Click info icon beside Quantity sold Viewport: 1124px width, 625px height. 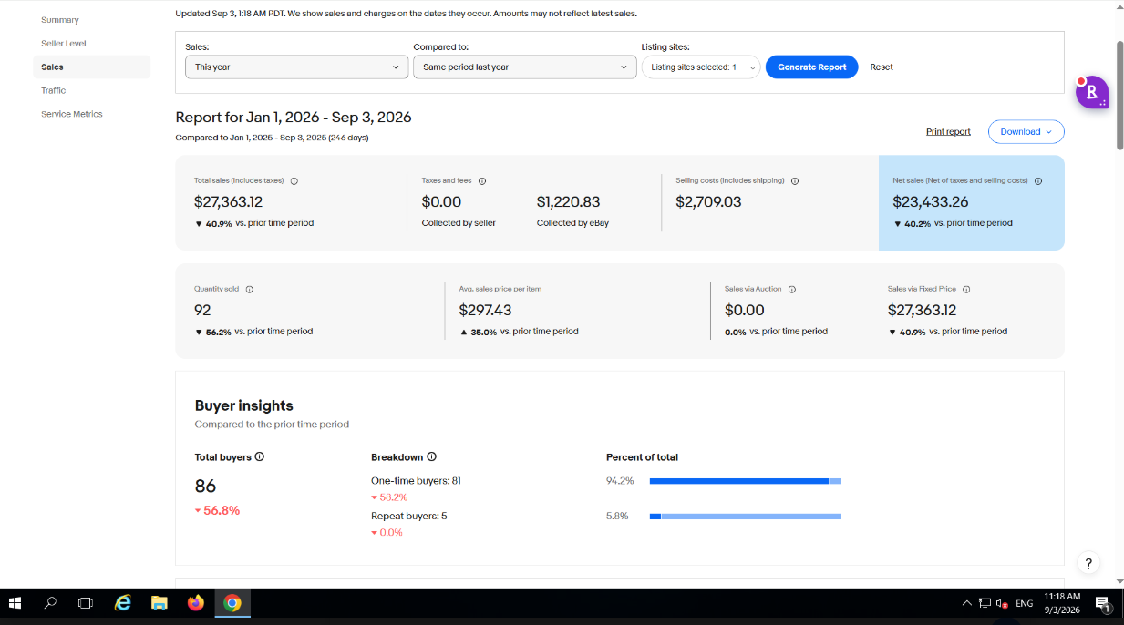[x=249, y=290]
